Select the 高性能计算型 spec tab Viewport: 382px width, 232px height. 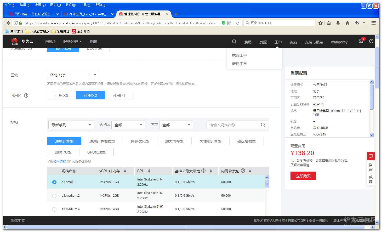pyautogui.click(x=210, y=141)
